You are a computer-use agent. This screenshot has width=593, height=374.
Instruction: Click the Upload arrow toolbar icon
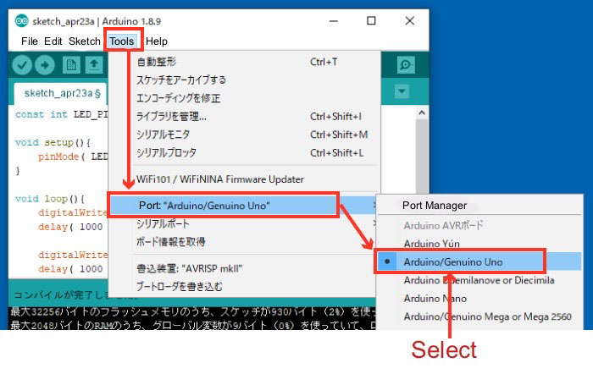coord(45,65)
